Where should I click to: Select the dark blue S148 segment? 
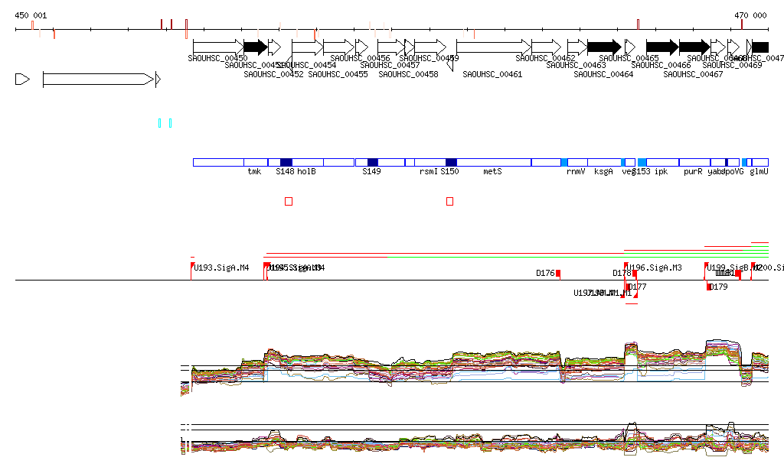(x=286, y=163)
